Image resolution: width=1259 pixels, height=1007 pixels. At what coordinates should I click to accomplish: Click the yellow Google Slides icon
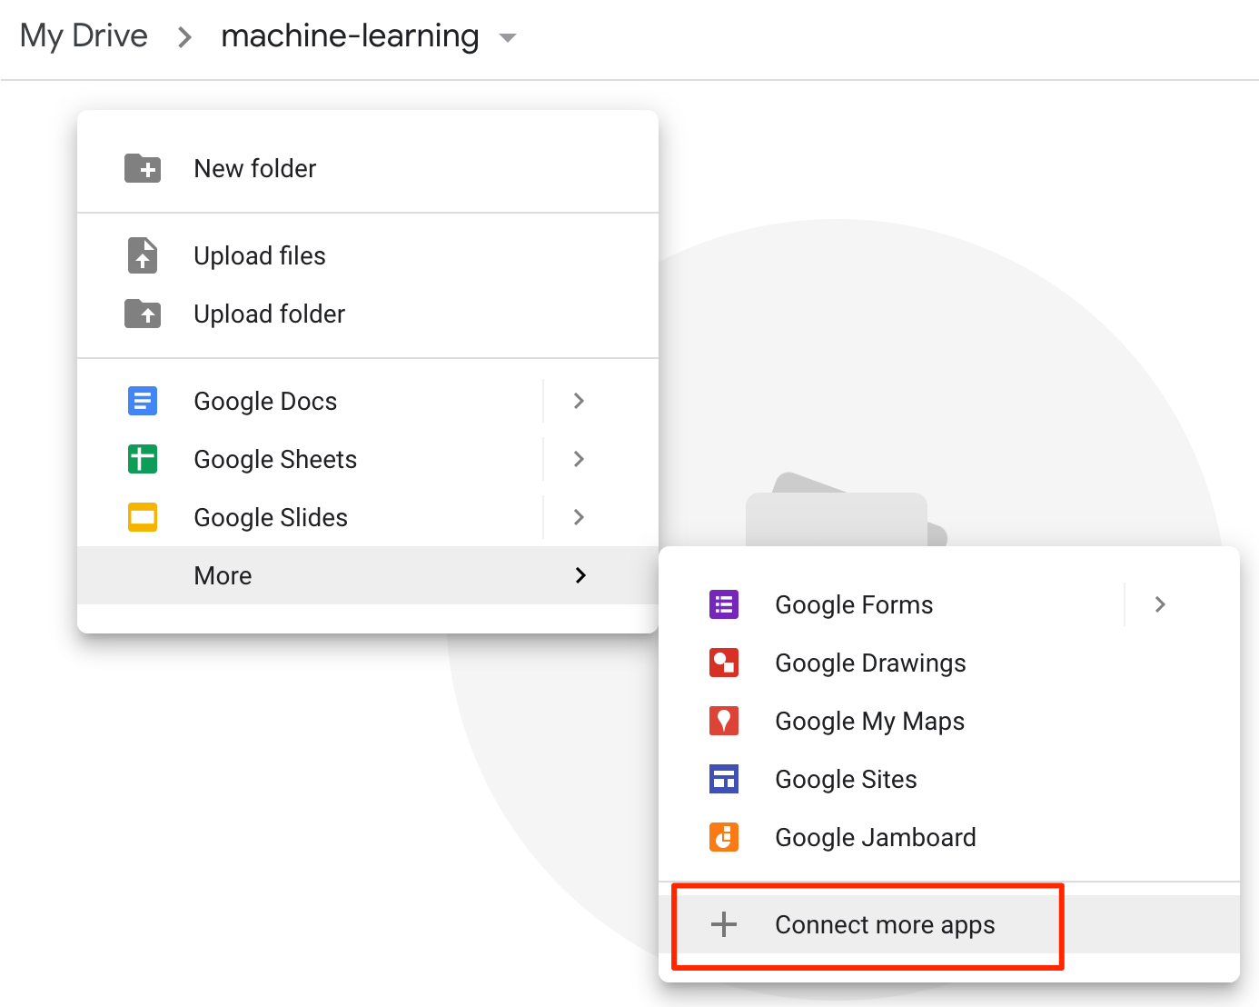[143, 517]
